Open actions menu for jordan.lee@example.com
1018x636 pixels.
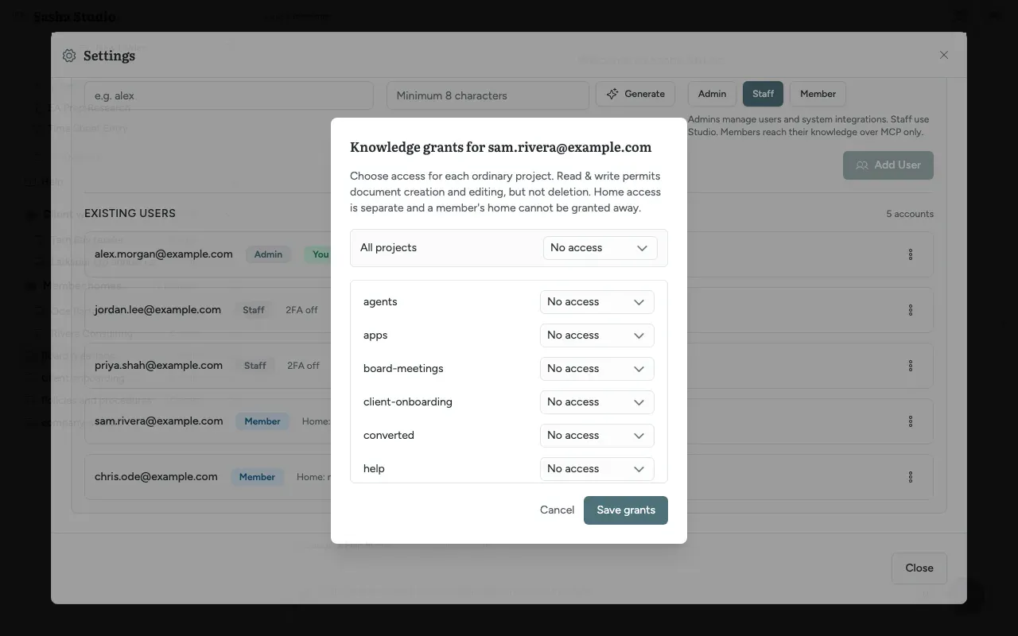coord(911,310)
